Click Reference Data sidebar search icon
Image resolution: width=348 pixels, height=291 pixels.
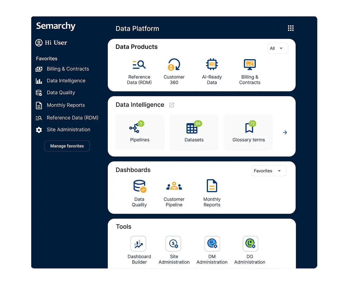click(39, 118)
